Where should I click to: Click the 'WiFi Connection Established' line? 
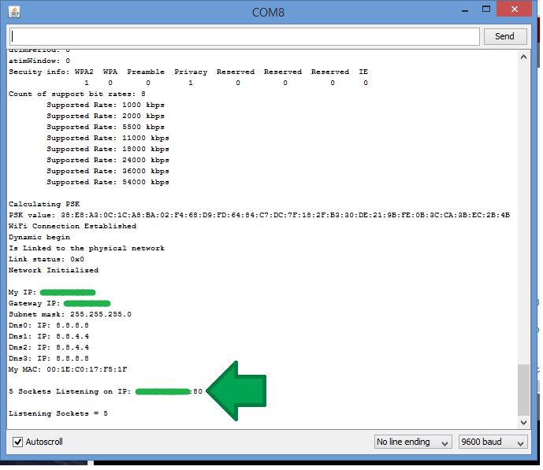pos(73,226)
